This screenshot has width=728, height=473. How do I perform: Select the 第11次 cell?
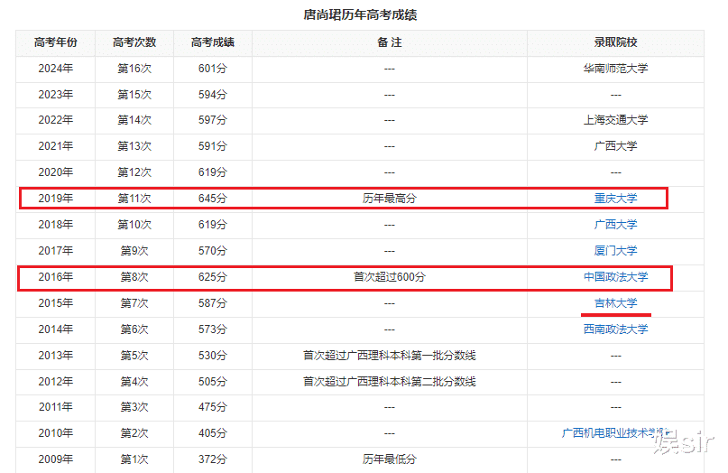click(134, 199)
